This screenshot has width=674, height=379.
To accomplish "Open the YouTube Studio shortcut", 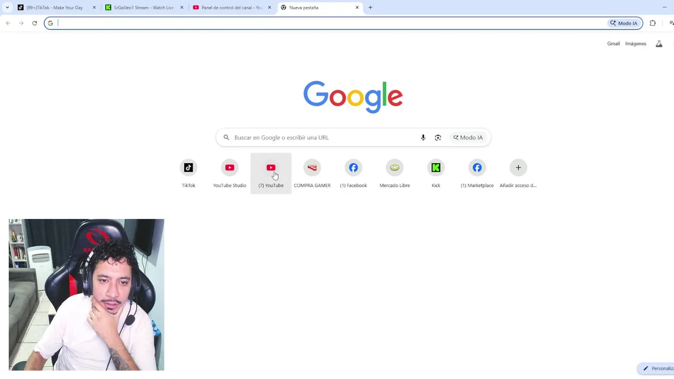I will [x=230, y=173].
